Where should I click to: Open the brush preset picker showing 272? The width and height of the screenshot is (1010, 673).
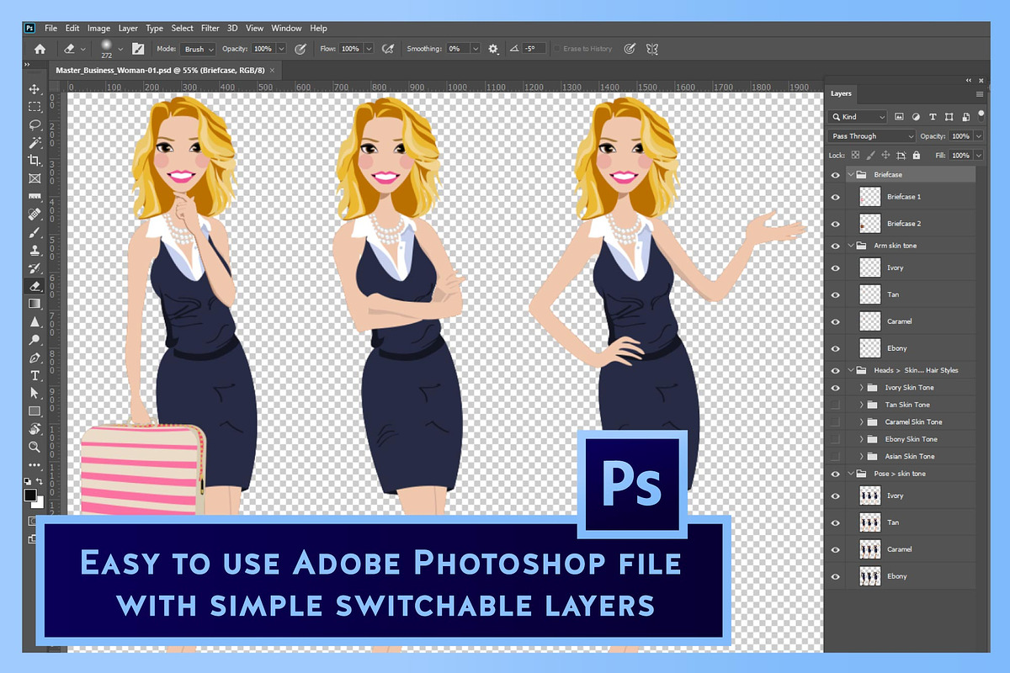[110, 49]
